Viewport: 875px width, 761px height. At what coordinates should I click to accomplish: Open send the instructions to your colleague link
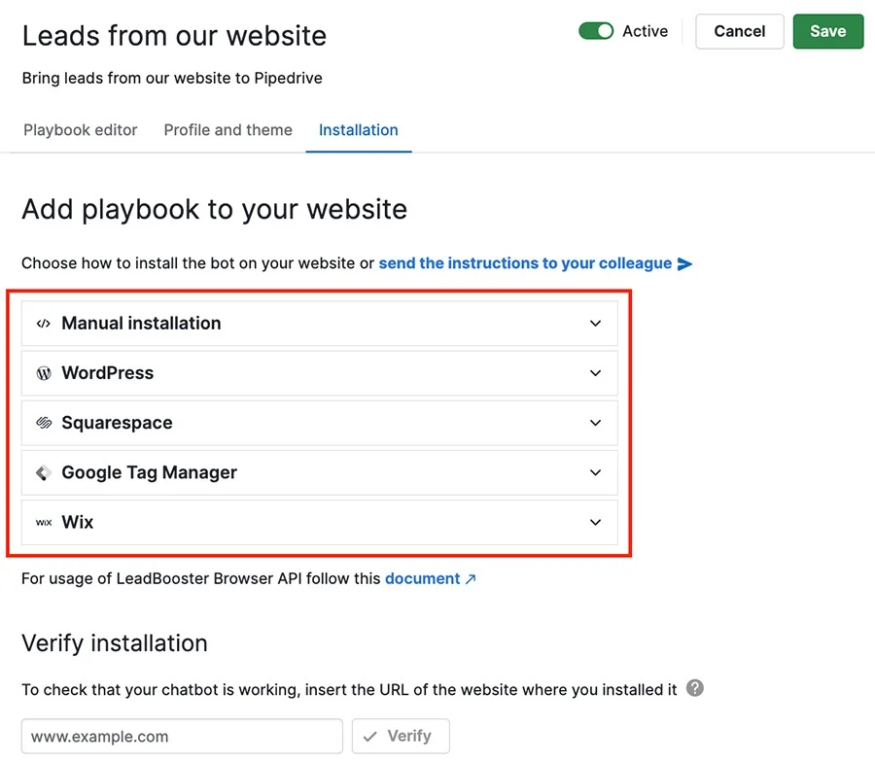click(x=525, y=263)
